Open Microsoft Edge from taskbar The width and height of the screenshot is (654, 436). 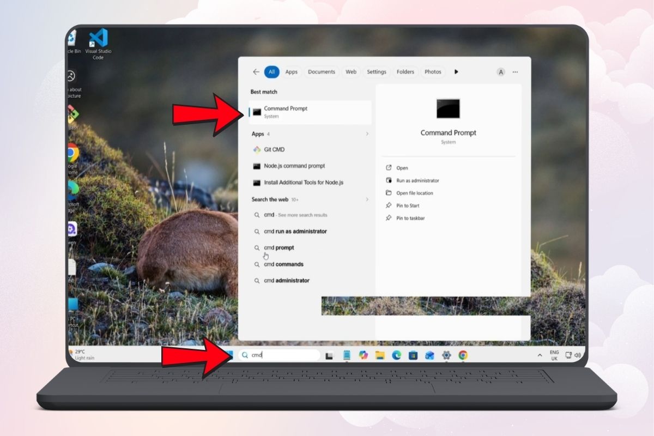397,355
